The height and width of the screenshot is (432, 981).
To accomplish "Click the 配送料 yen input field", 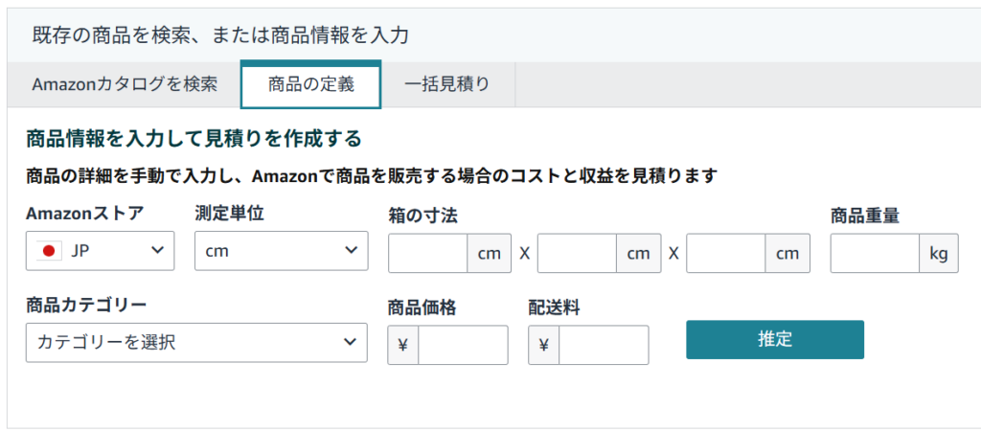I will pyautogui.click(x=604, y=345).
